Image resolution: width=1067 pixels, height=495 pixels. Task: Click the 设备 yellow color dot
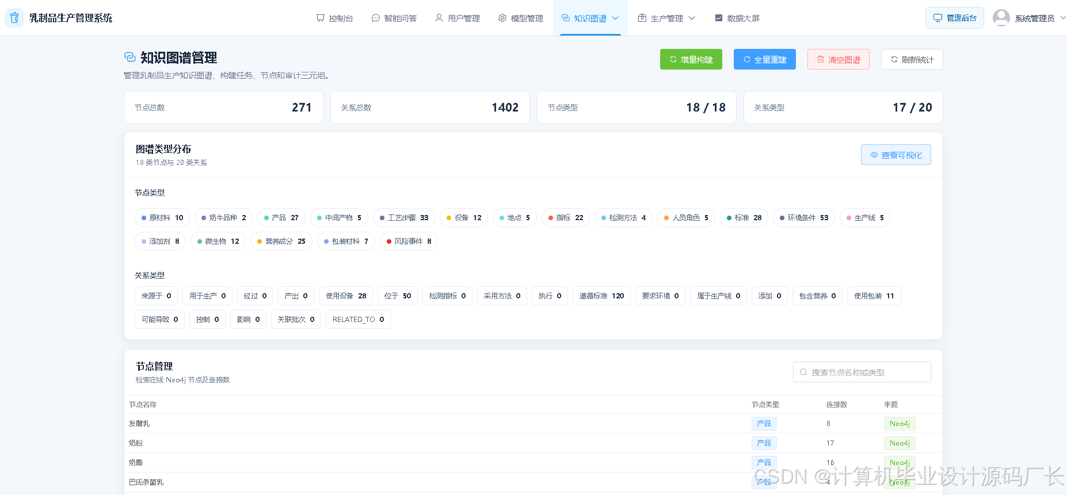(x=449, y=218)
